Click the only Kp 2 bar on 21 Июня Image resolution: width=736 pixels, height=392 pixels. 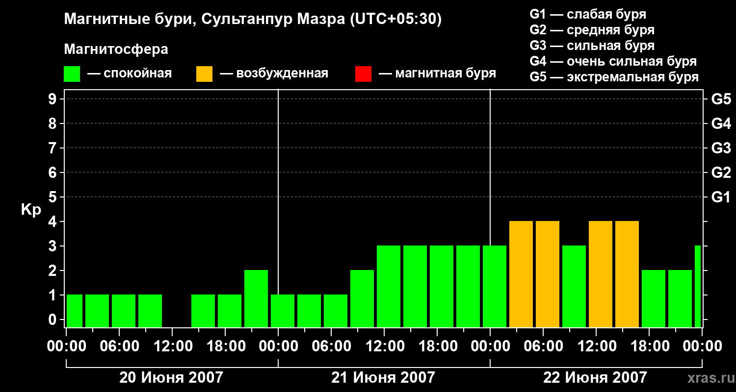pyautogui.click(x=362, y=298)
